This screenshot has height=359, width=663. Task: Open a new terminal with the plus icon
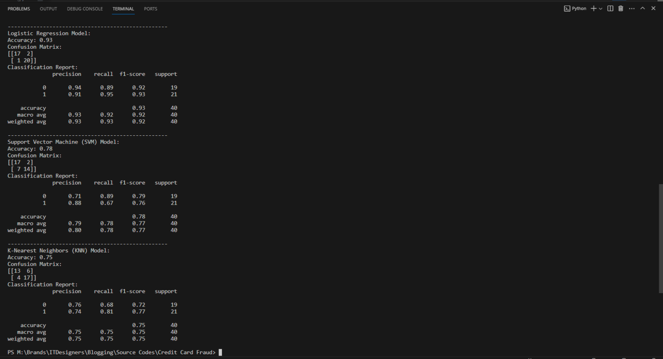[x=593, y=8]
